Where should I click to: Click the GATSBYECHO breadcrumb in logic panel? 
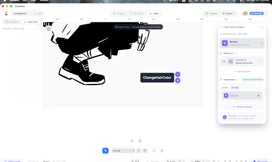click(229, 34)
